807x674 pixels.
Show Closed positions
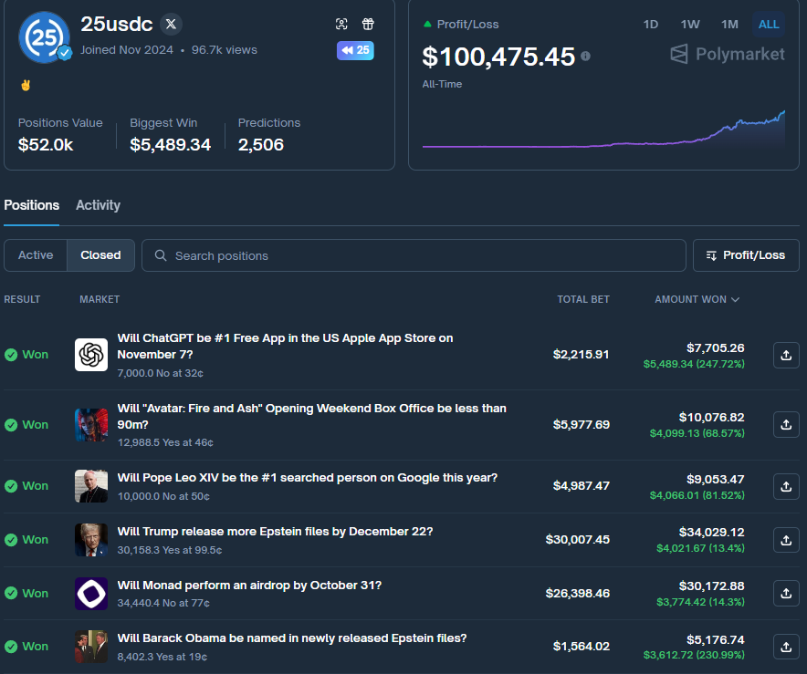click(100, 255)
